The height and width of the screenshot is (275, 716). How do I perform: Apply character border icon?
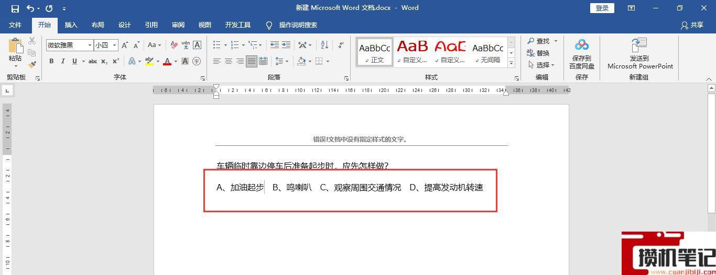pyautogui.click(x=197, y=45)
